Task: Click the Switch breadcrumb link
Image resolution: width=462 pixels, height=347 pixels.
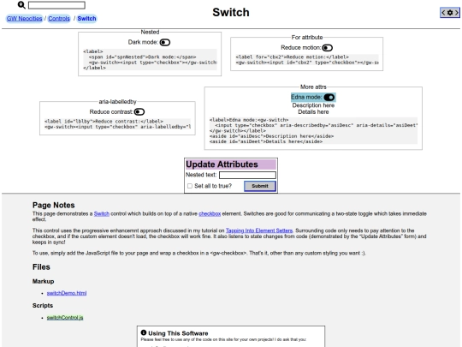Action: coord(86,19)
